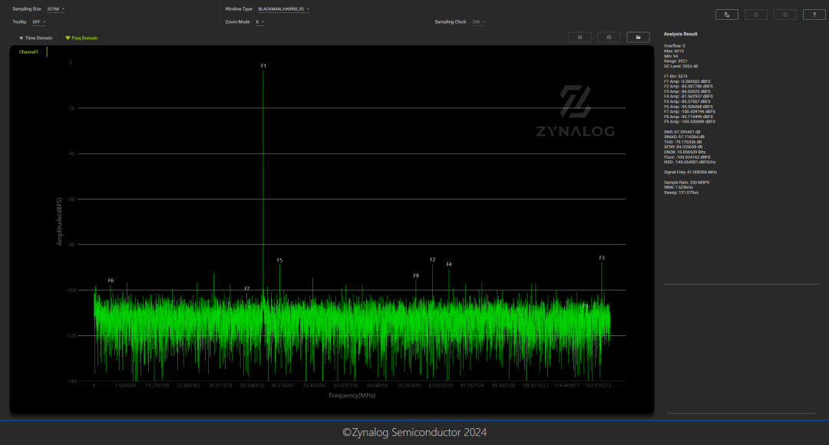
Task: Click the heart icon on Freq Domain
Action: (x=68, y=38)
